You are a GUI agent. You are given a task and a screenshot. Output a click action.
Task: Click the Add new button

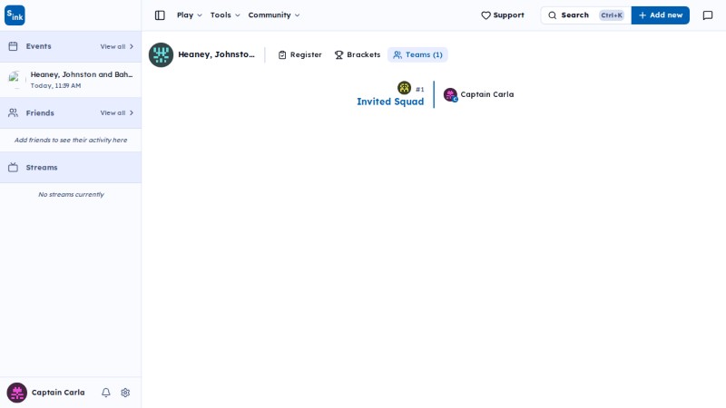click(661, 15)
